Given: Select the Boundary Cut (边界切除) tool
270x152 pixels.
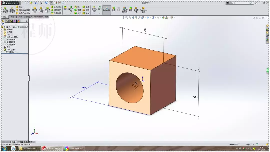Looking at the screenshot, I should [56, 13].
